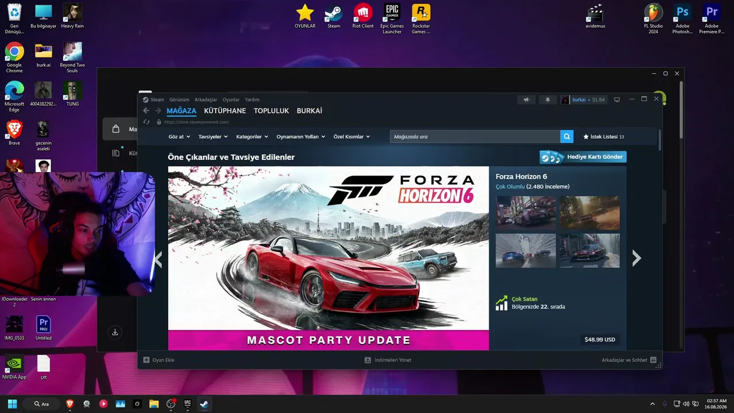The height and width of the screenshot is (413, 734).
Task: Launch the Steam desktop shortcut
Action: click(334, 16)
